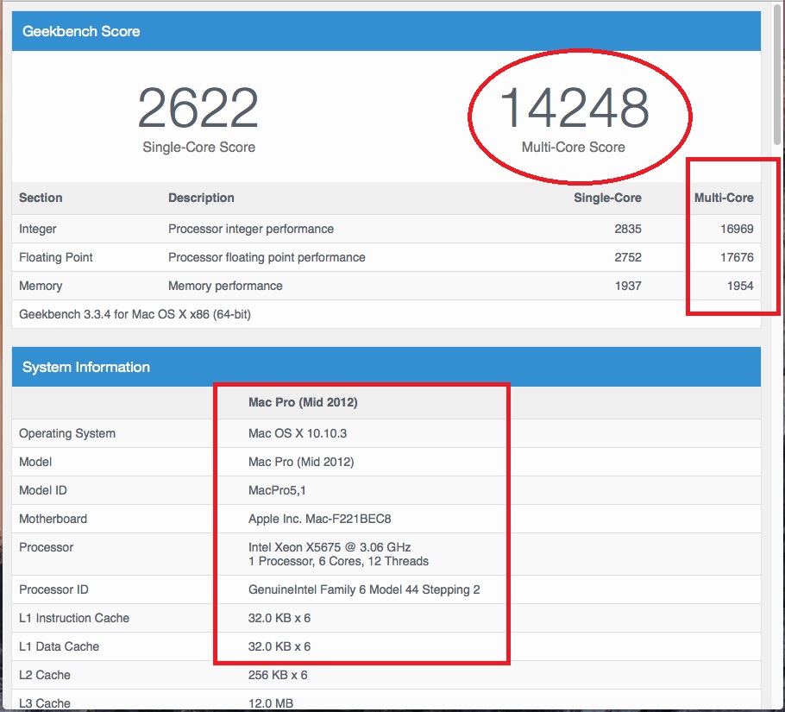This screenshot has height=712, width=785.
Task: Select '256 KB x 6' value
Action: coord(278,676)
